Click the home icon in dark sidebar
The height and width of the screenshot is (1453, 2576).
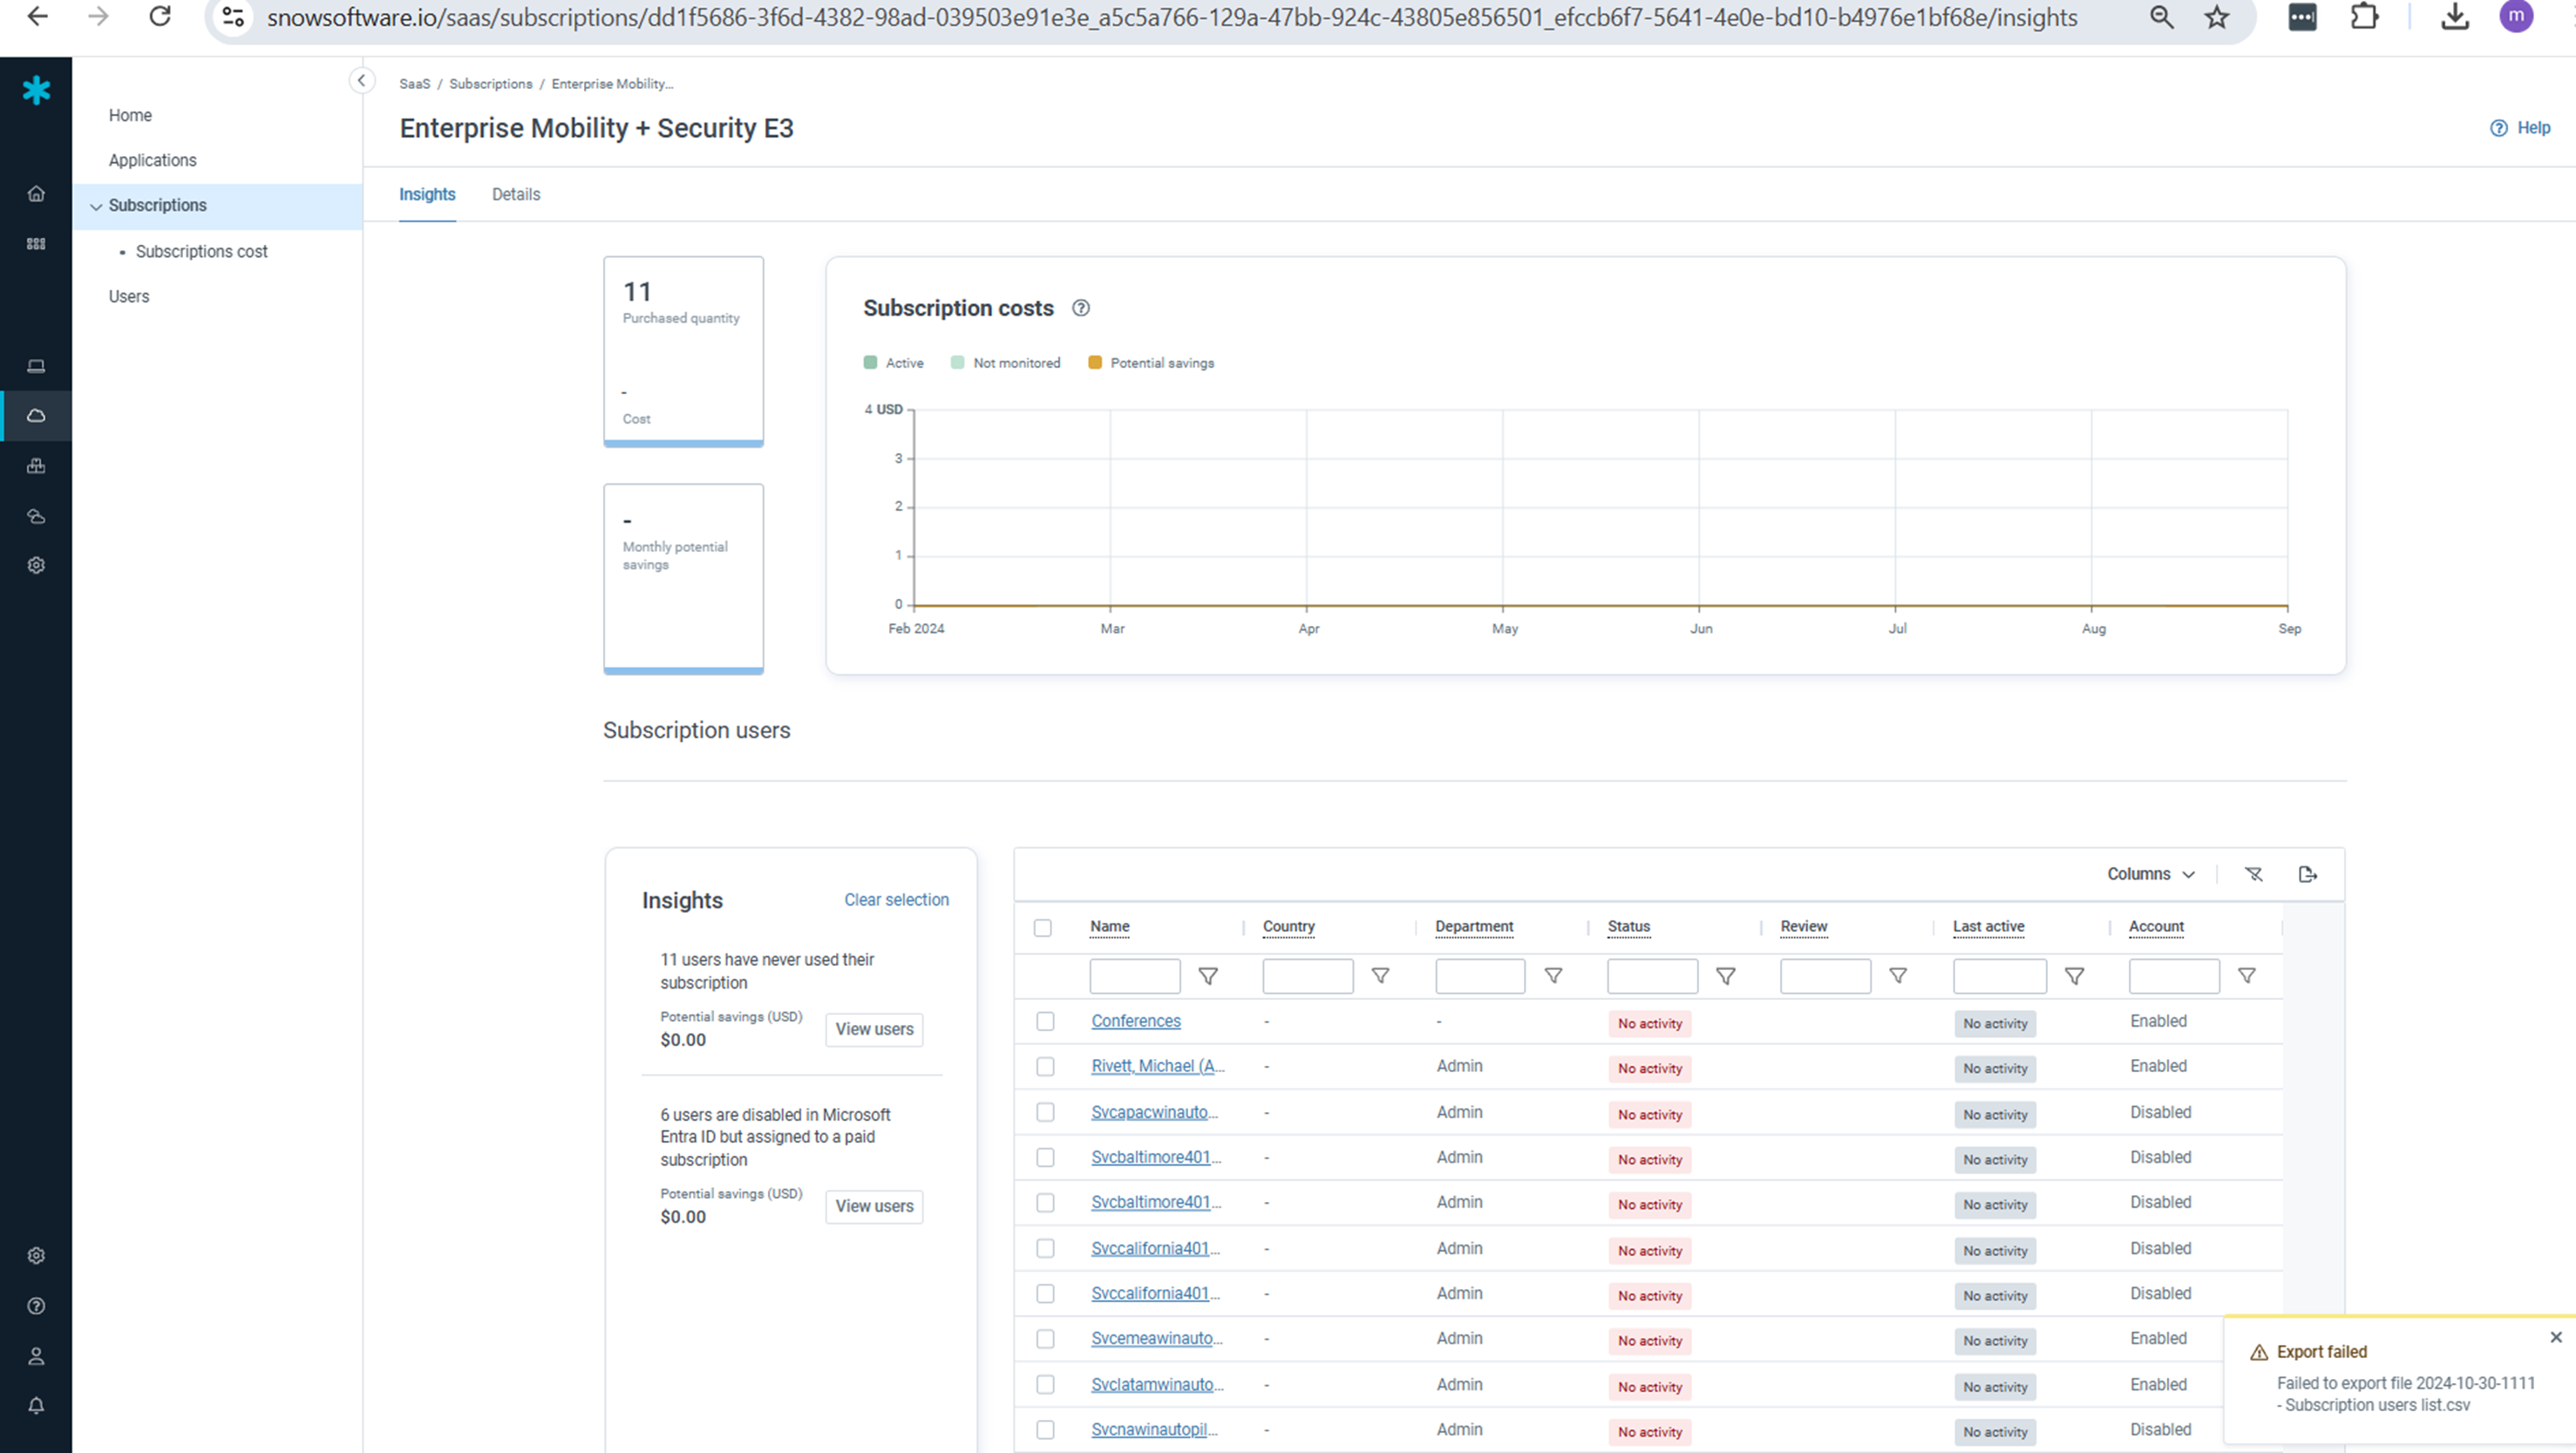[36, 194]
